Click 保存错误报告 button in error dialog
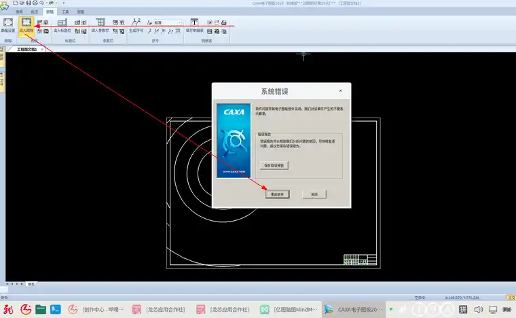Viewport: 516px width, 318px height. 274,165
